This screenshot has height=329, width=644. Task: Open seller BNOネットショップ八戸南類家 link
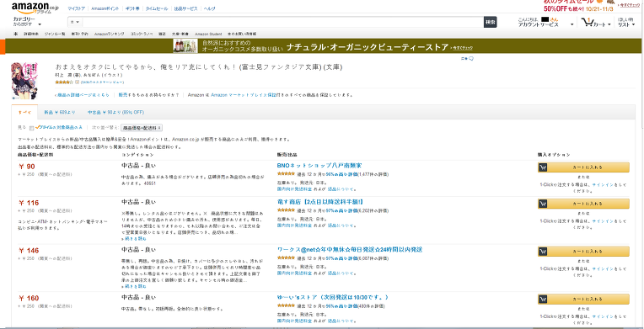click(x=319, y=166)
